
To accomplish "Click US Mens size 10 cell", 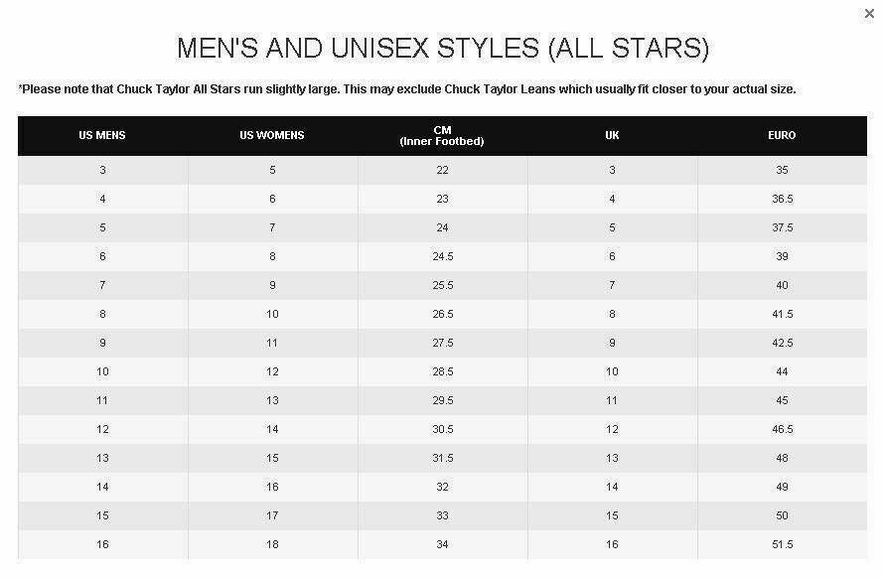I will coord(102,371).
